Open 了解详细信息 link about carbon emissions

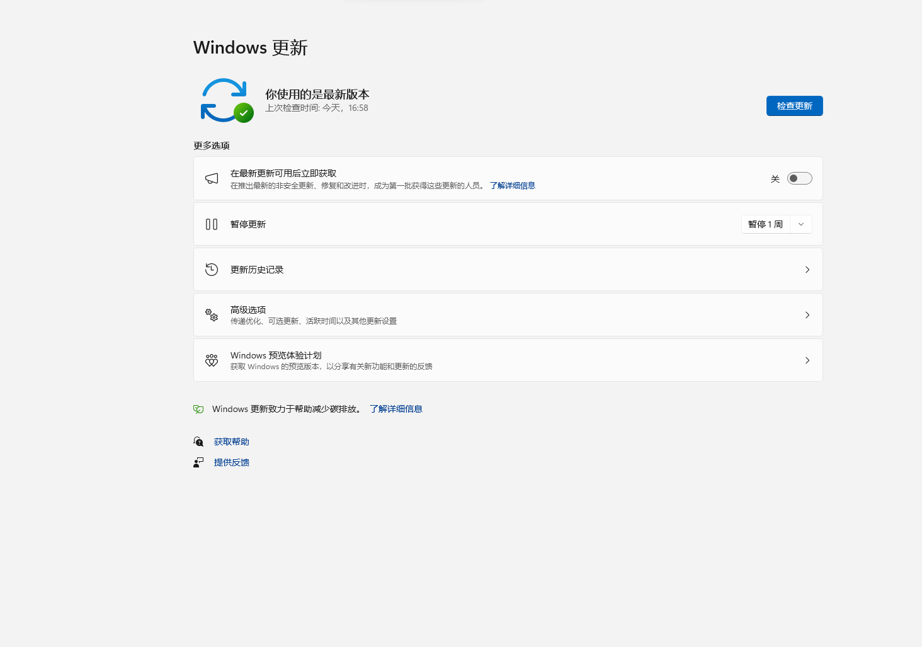pyautogui.click(x=396, y=409)
